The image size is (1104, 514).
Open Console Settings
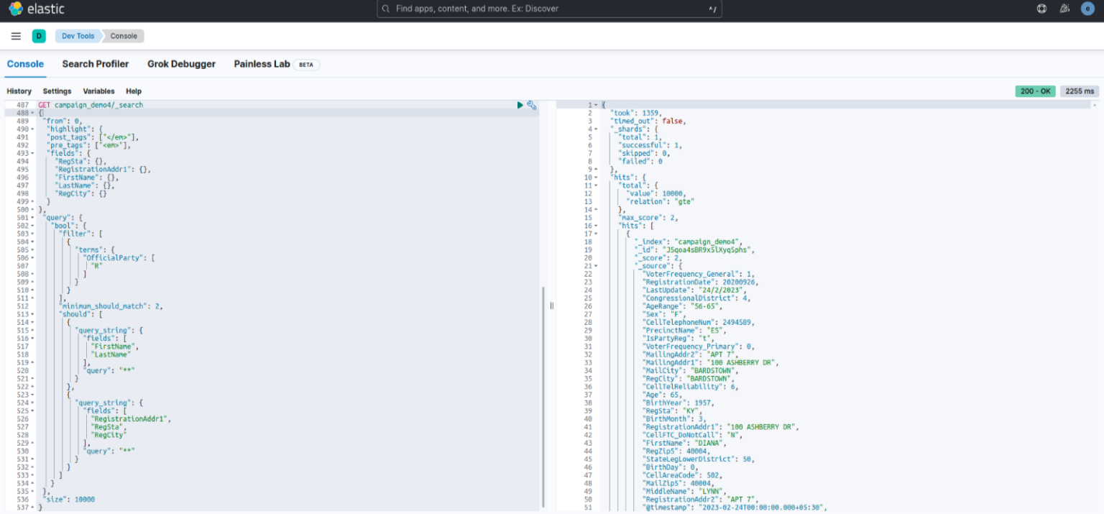point(57,91)
